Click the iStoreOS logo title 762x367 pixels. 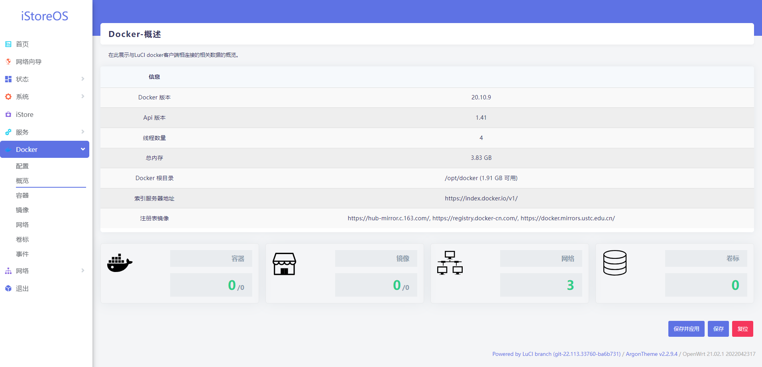(x=45, y=16)
